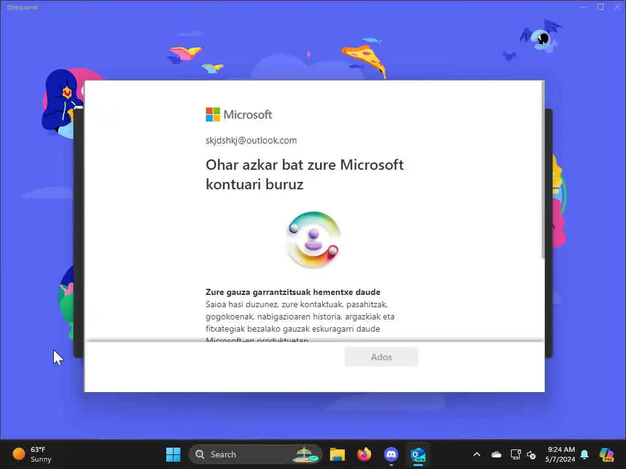Open the weather widget showing 63°F Sunny

33,454
